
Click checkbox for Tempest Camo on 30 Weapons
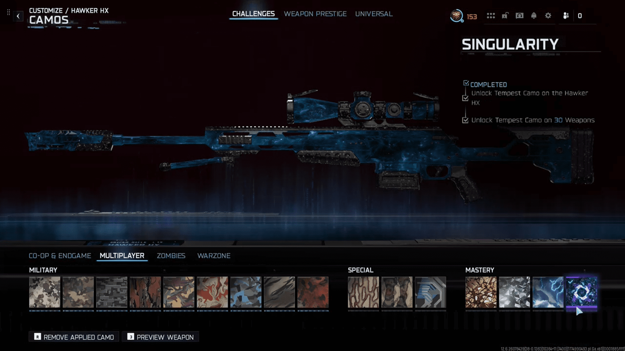pyautogui.click(x=465, y=120)
